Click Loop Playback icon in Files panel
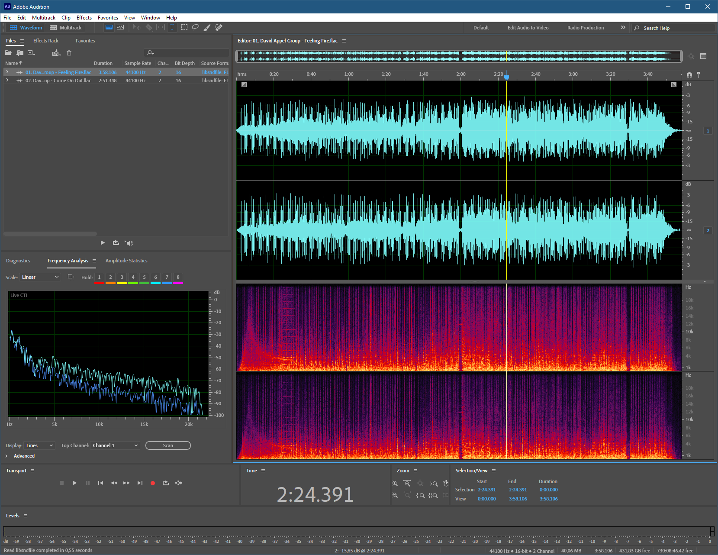Image resolution: width=718 pixels, height=555 pixels. 116,243
